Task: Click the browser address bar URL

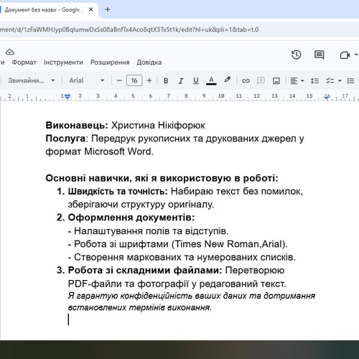Action: 129,29
